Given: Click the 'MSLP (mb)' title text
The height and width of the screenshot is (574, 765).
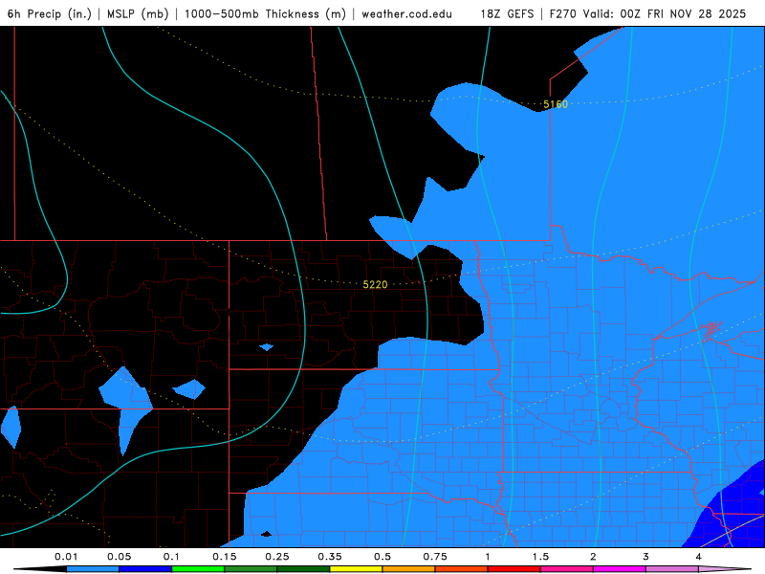Looking at the screenshot, I should coord(138,13).
